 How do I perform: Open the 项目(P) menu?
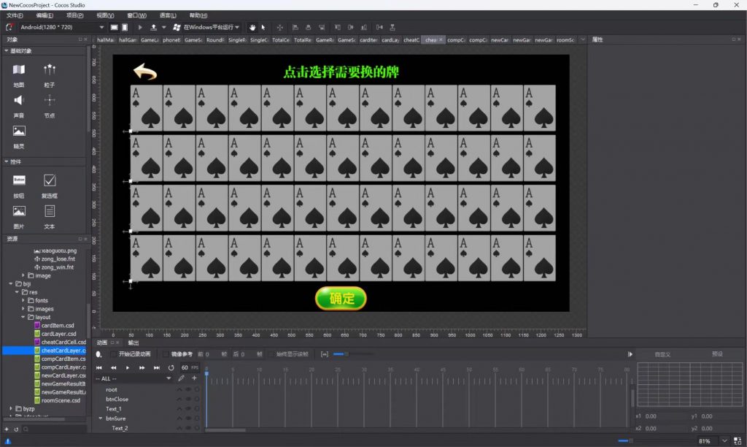(x=74, y=15)
